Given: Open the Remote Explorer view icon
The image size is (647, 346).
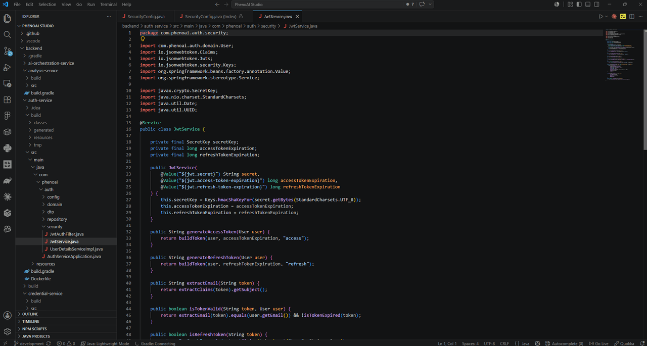Looking at the screenshot, I should coord(8,83).
